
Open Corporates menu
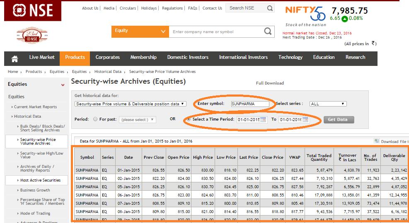[x=107, y=57]
